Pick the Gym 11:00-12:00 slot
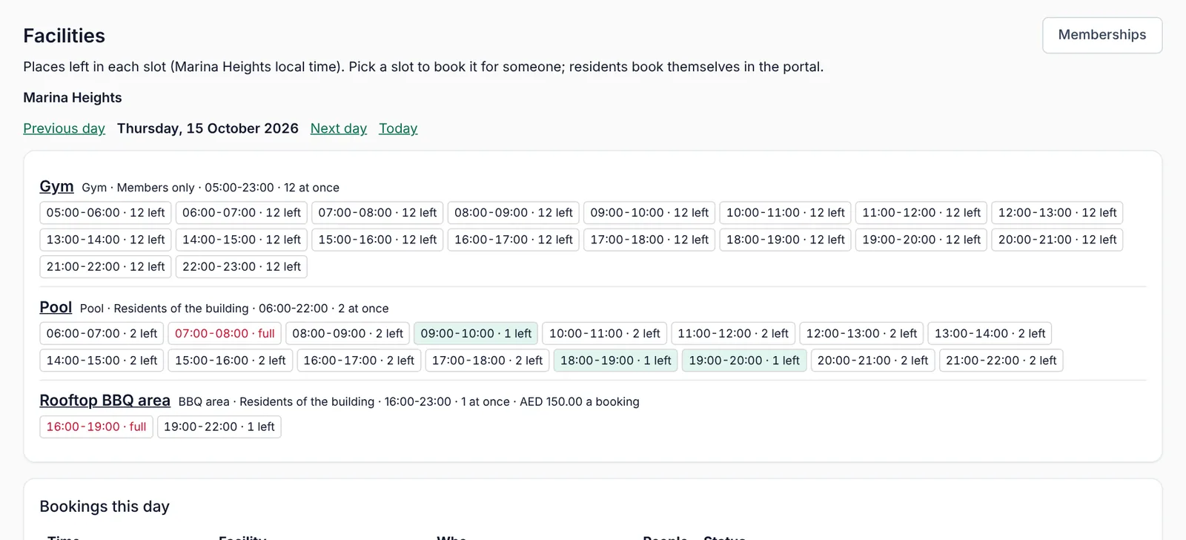This screenshot has width=1186, height=540. [x=921, y=213]
